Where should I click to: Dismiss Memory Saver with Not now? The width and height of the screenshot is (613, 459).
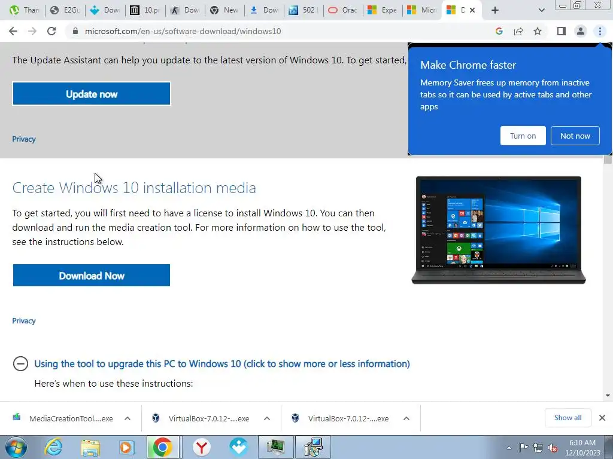coord(575,136)
